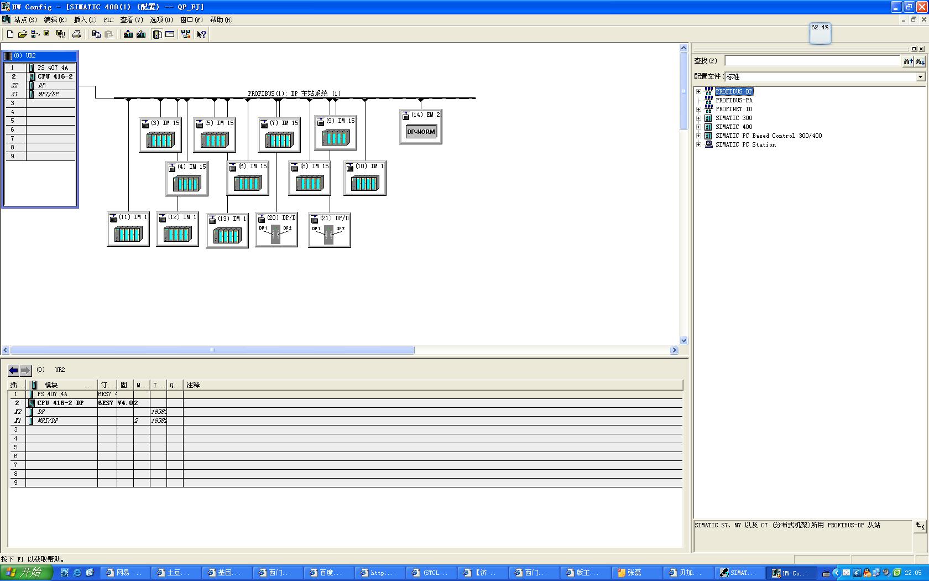Select slave station (7) IM 153

click(x=279, y=134)
